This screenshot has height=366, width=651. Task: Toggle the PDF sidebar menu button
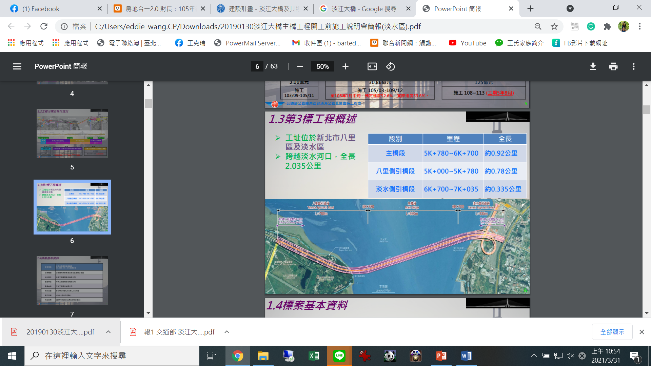17,66
